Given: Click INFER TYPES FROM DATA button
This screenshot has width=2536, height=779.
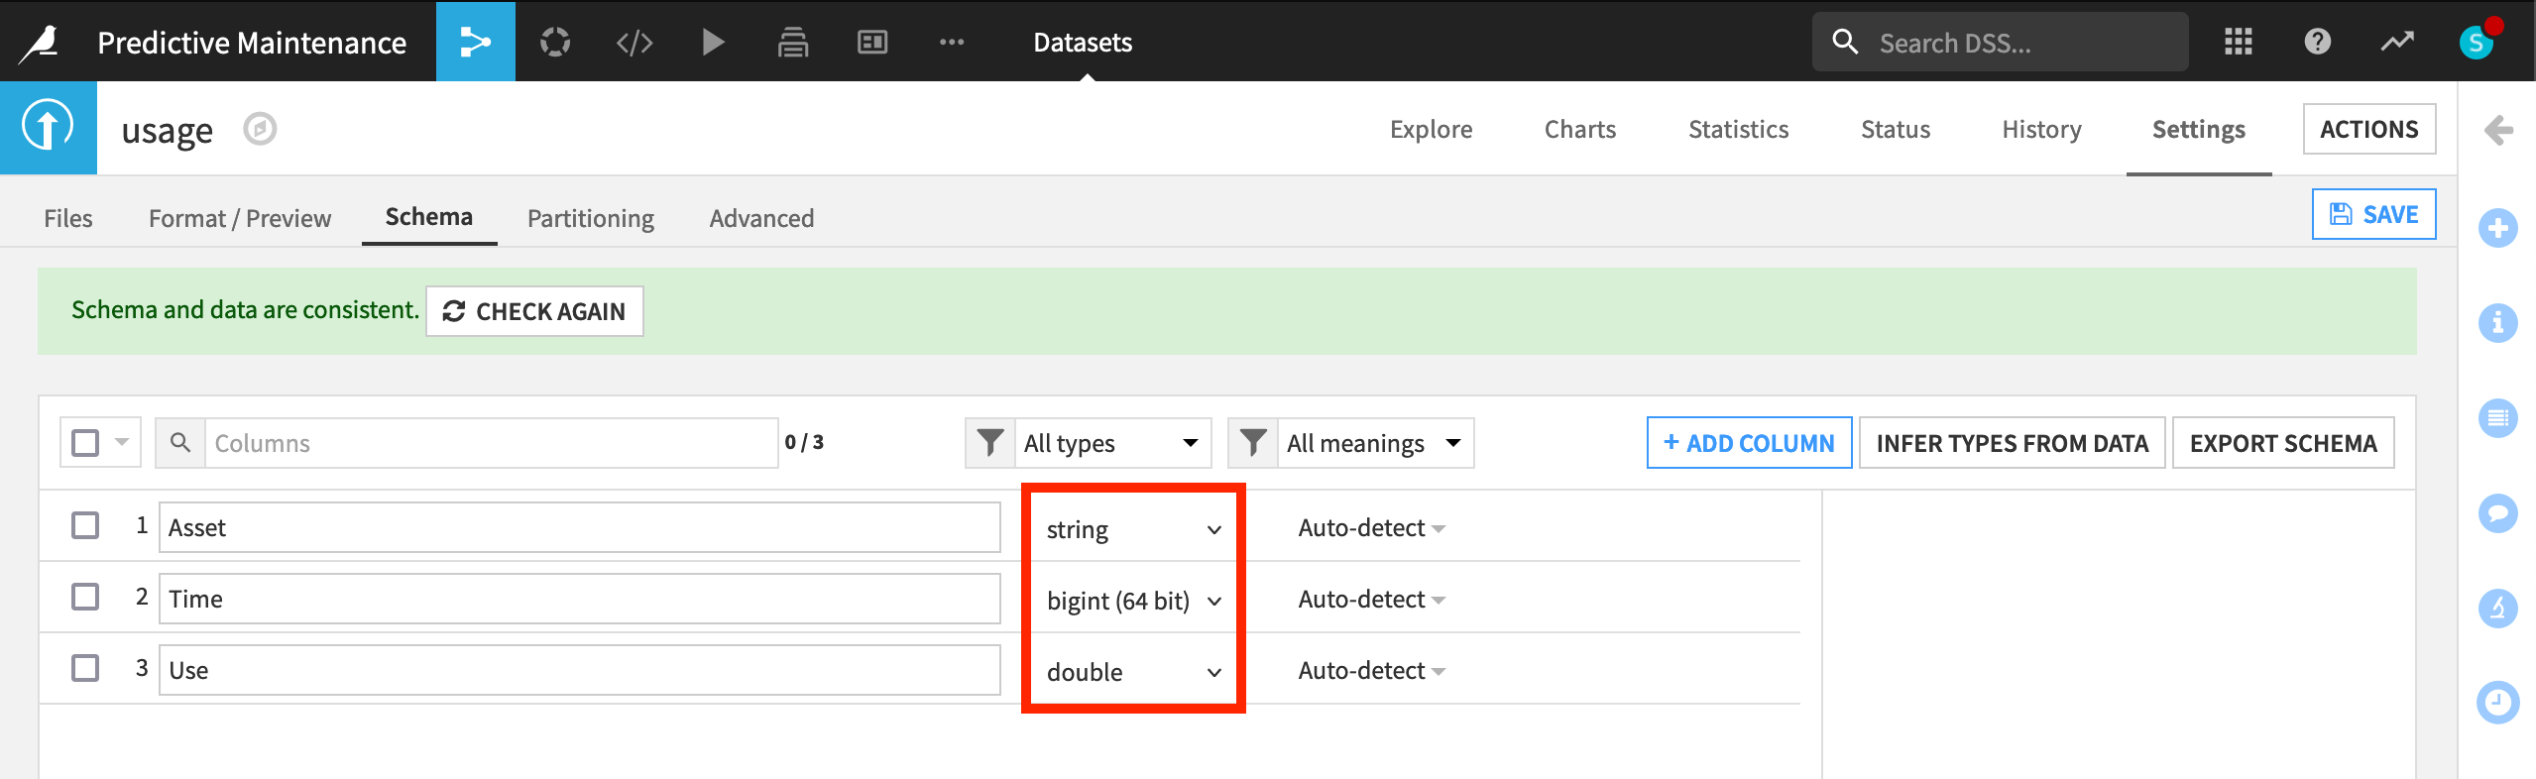Looking at the screenshot, I should tap(2012, 442).
